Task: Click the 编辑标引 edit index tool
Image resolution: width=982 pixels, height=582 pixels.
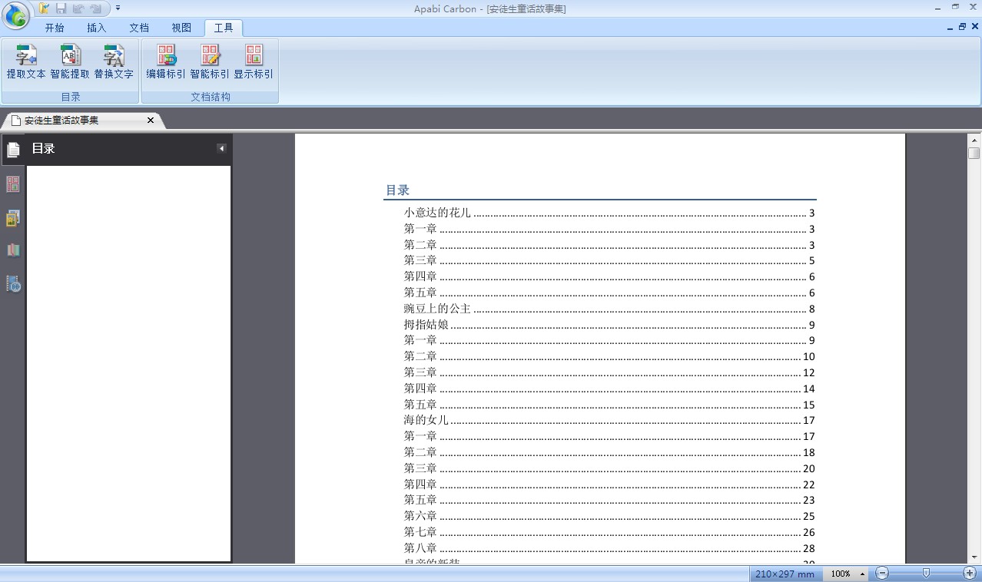Action: (x=166, y=62)
